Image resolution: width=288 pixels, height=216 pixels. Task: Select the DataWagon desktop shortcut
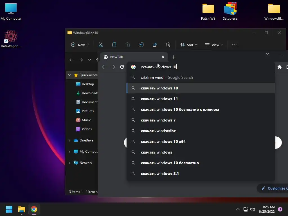tap(11, 39)
